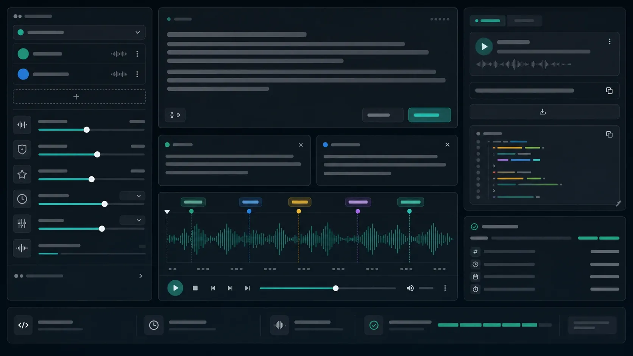
Task: Click the waveform preview of the green voice row
Action: coord(119,54)
